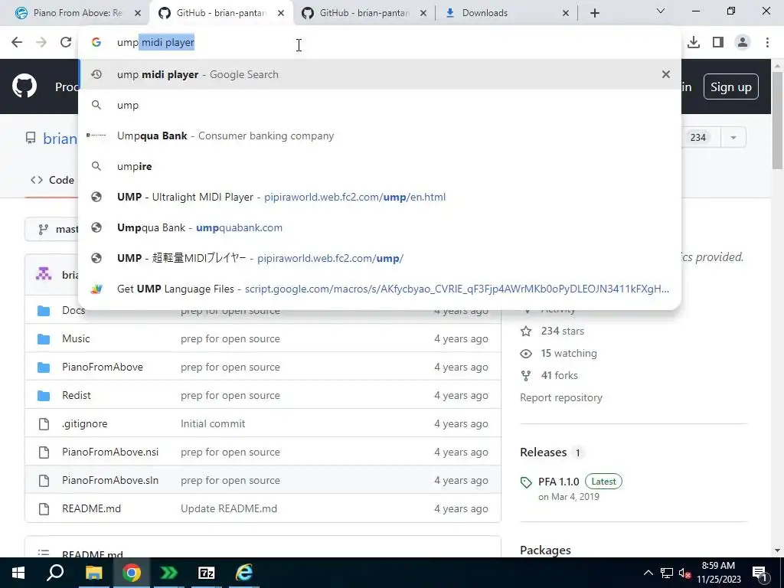Click Report repository link

(561, 397)
